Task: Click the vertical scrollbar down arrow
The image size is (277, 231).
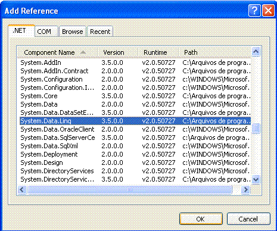Action: (256, 180)
